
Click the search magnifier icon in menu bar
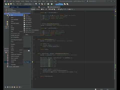point(87,1)
